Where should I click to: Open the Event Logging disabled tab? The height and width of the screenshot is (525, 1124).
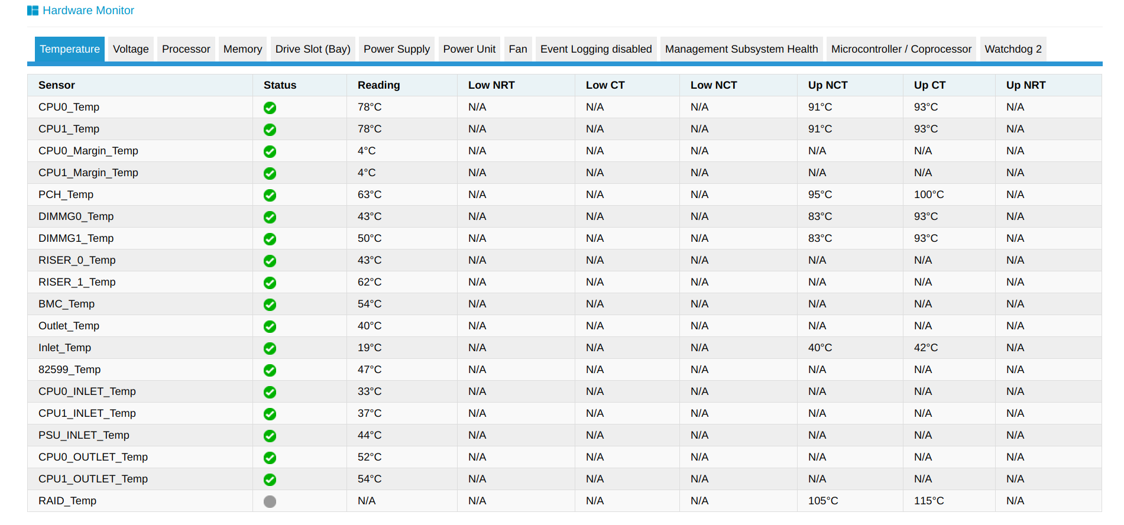point(596,49)
